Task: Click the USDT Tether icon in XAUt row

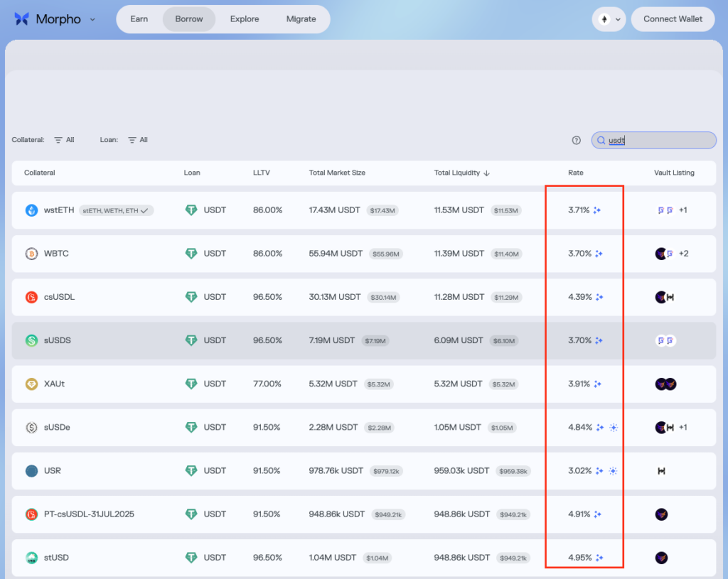Action: coord(191,384)
